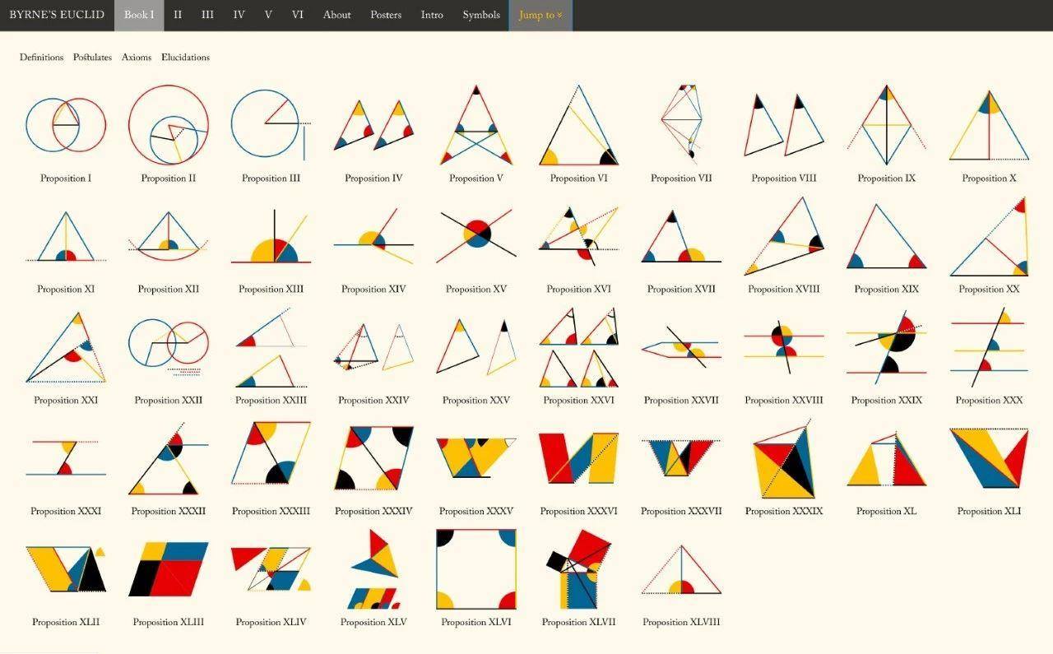The height and width of the screenshot is (654, 1053).
Task: Click the Proposition XXVII text label
Action: coord(681,401)
